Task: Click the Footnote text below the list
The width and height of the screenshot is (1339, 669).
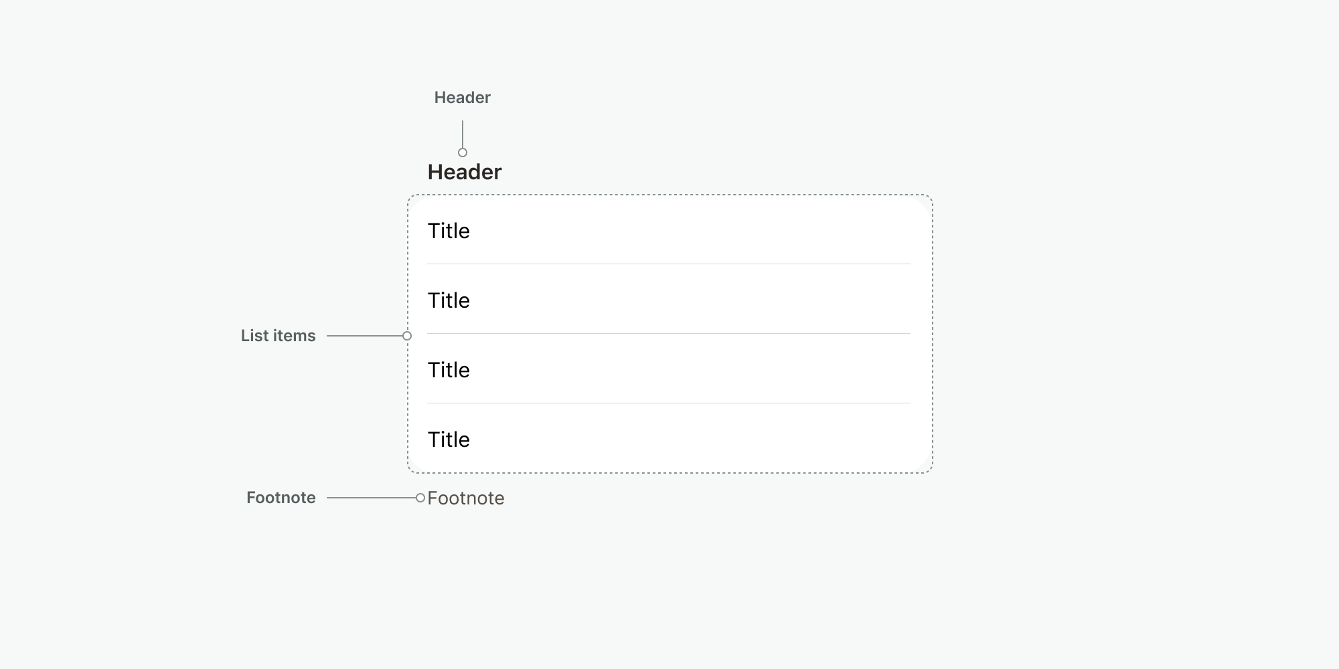Action: click(466, 498)
